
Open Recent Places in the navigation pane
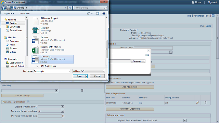(x=16, y=30)
